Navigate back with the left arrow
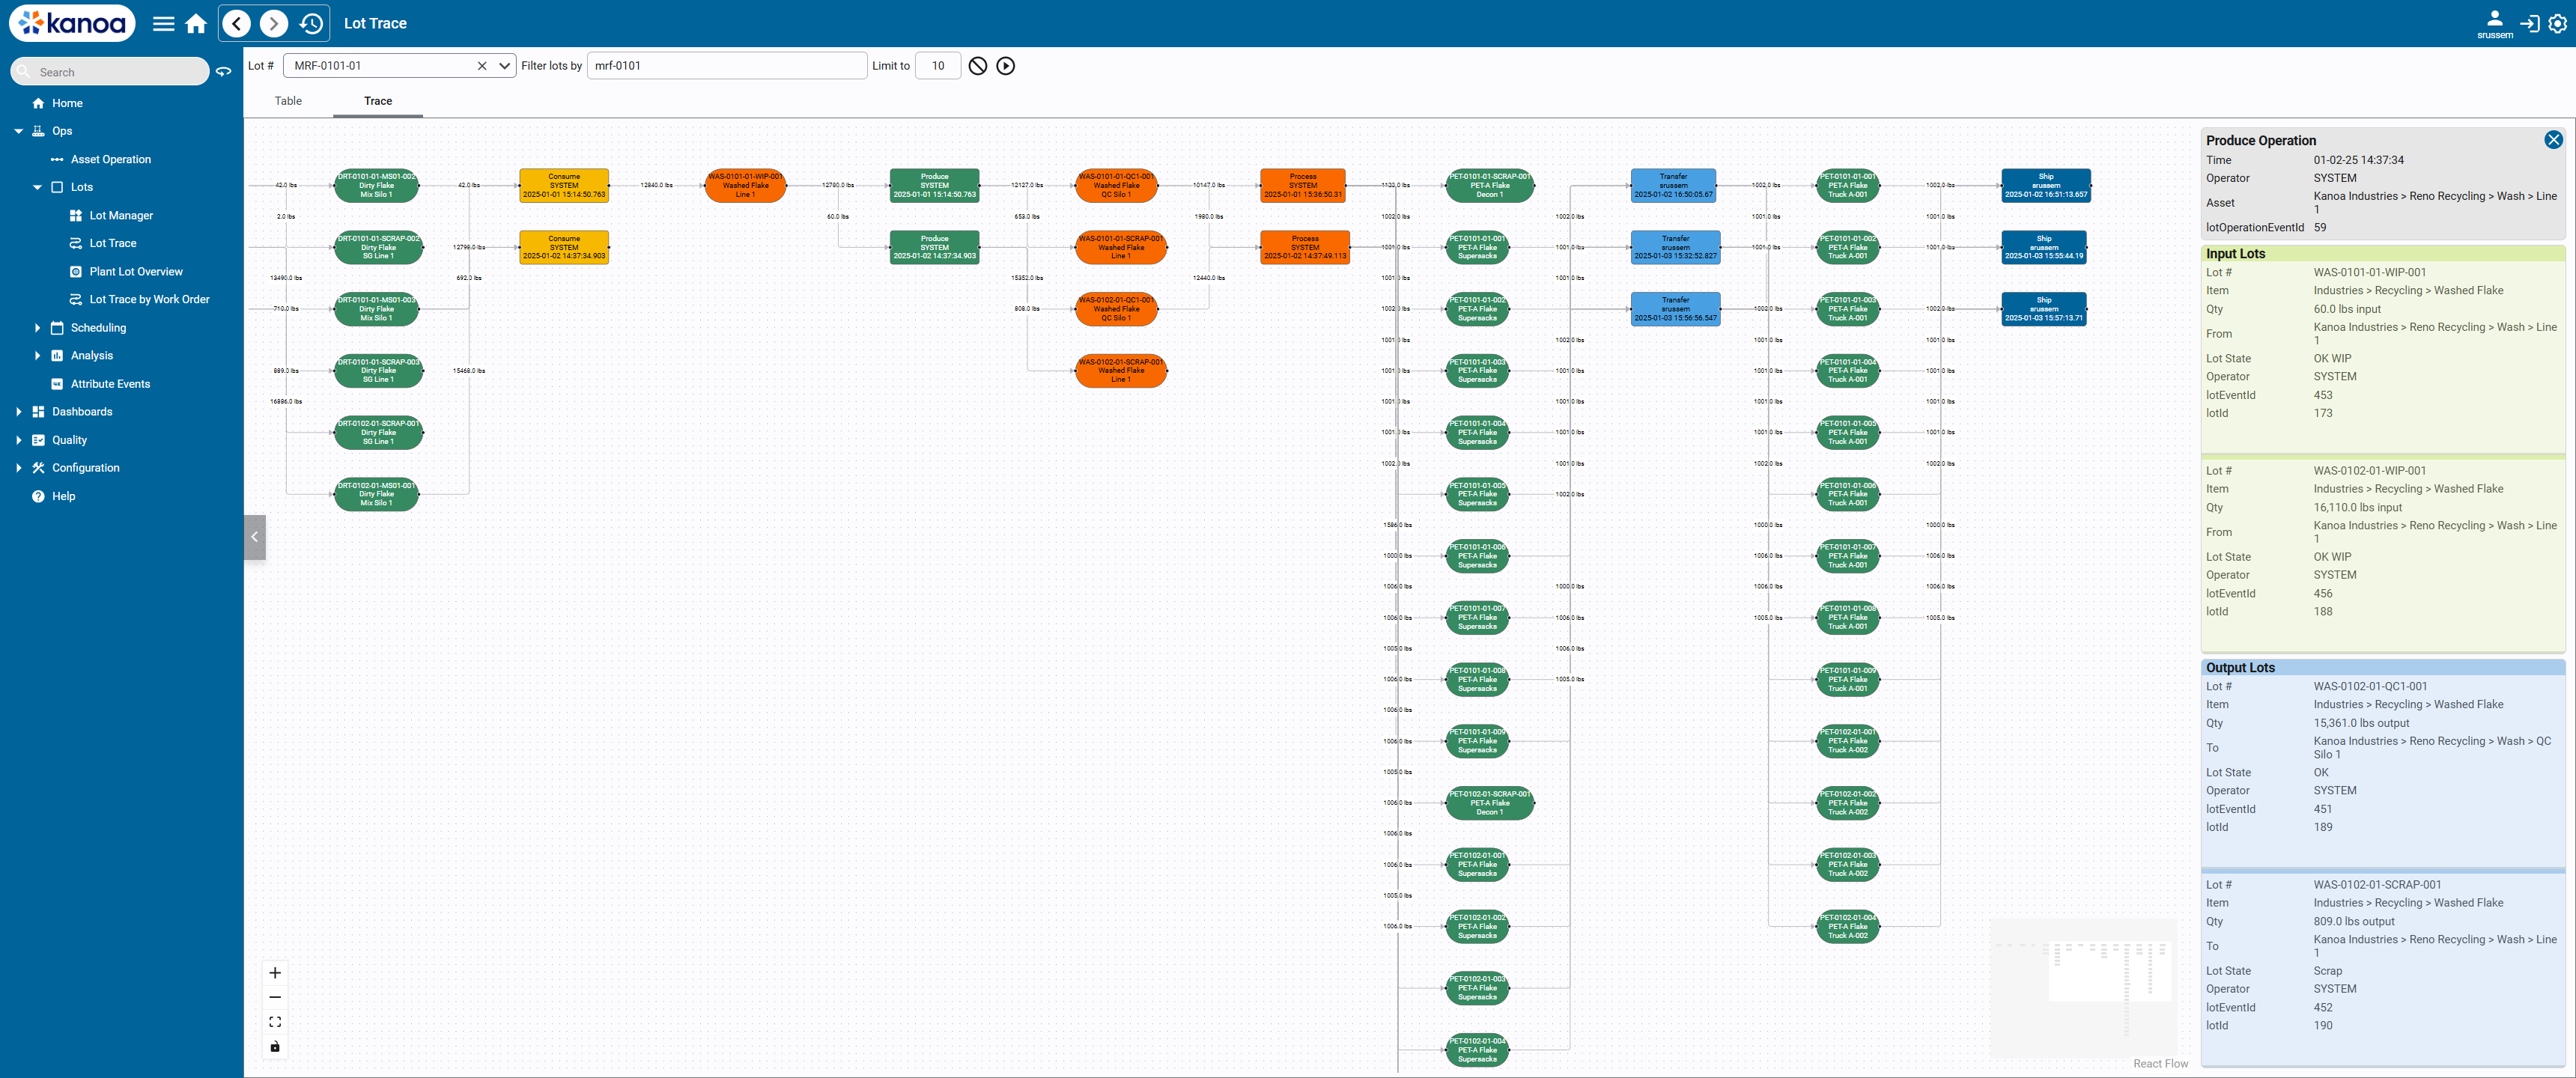This screenshot has width=2576, height=1078. coord(237,24)
